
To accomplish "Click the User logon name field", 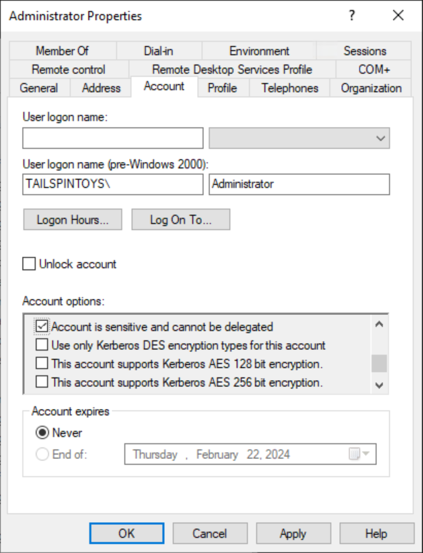I will click(x=113, y=138).
